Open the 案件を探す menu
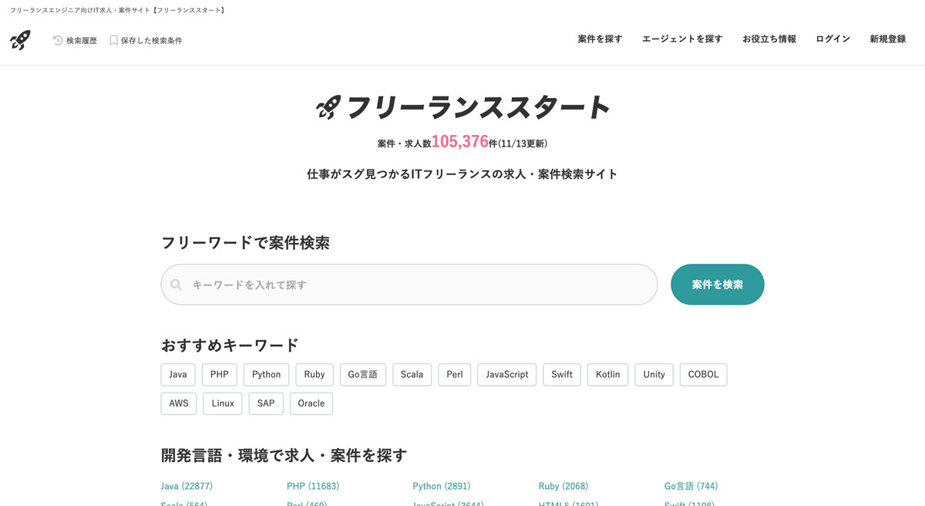Image resolution: width=925 pixels, height=506 pixels. (x=600, y=39)
